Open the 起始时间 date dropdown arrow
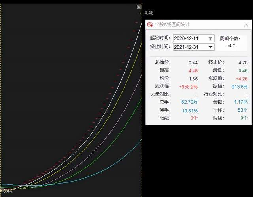 210,38
